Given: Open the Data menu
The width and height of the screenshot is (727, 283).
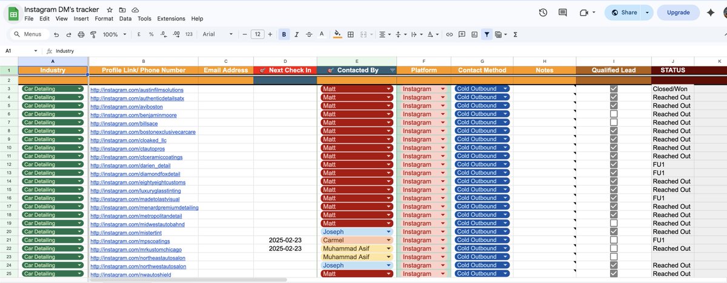Looking at the screenshot, I should point(125,19).
